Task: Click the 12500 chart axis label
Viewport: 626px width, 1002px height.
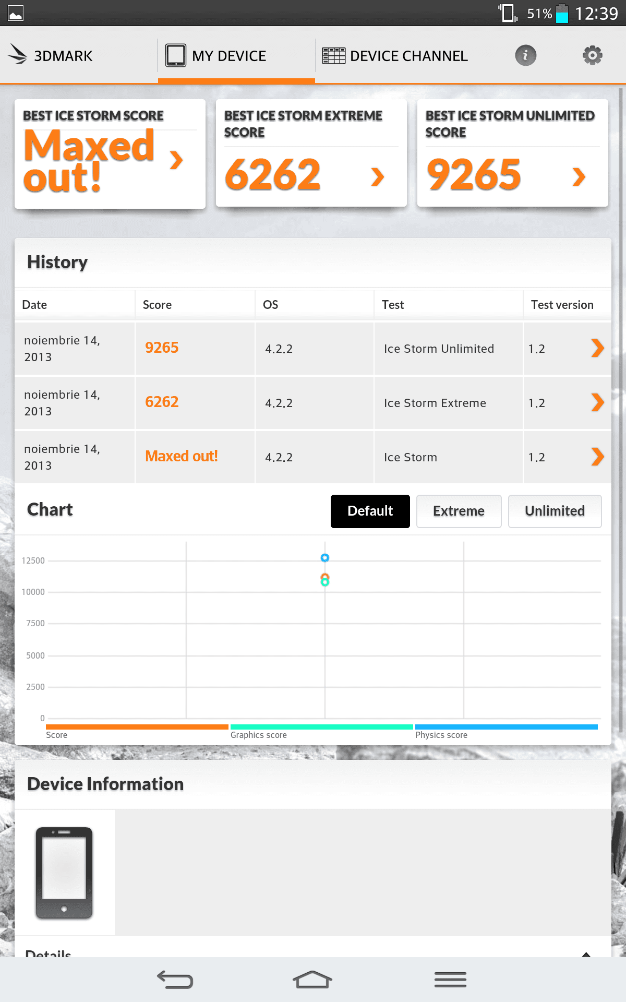Action: (33, 560)
